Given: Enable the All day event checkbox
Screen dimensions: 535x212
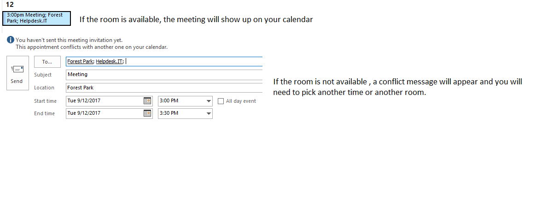Looking at the screenshot, I should pyautogui.click(x=221, y=101).
